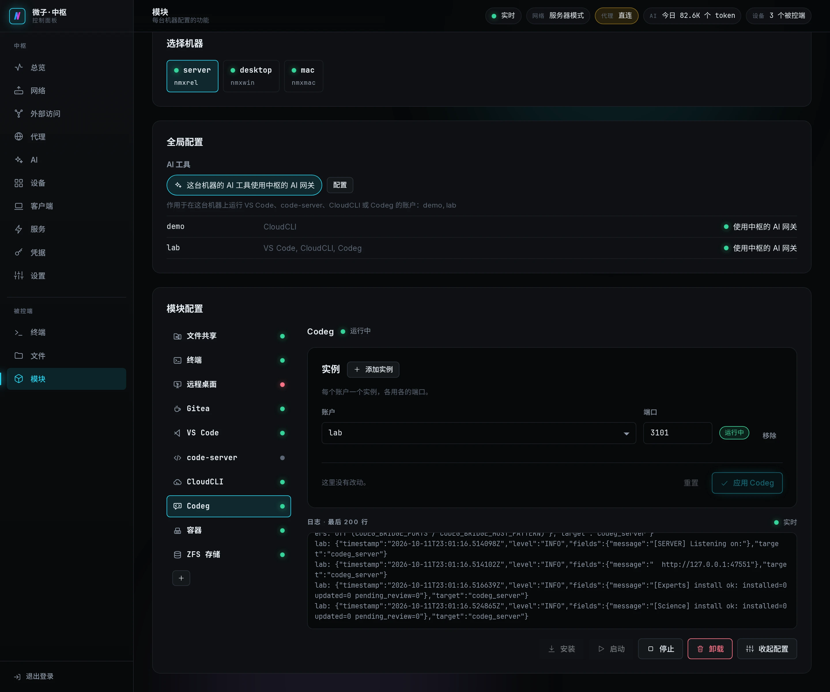Click the 停止 stop button
The height and width of the screenshot is (692, 830).
click(660, 649)
